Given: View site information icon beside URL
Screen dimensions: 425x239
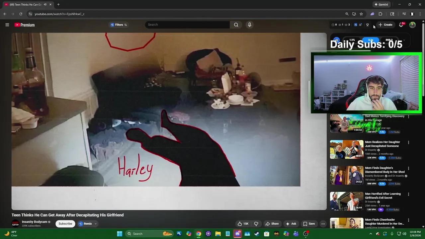Looking at the screenshot, I should [x=30, y=14].
